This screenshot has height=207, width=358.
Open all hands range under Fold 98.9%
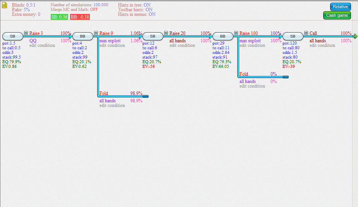(108, 101)
